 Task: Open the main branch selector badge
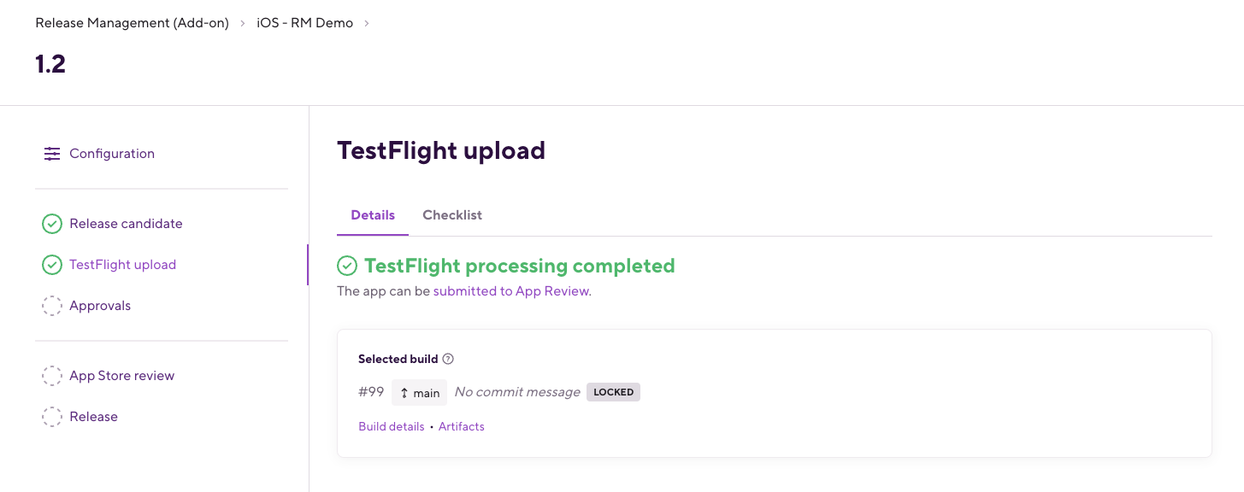pyautogui.click(x=419, y=392)
